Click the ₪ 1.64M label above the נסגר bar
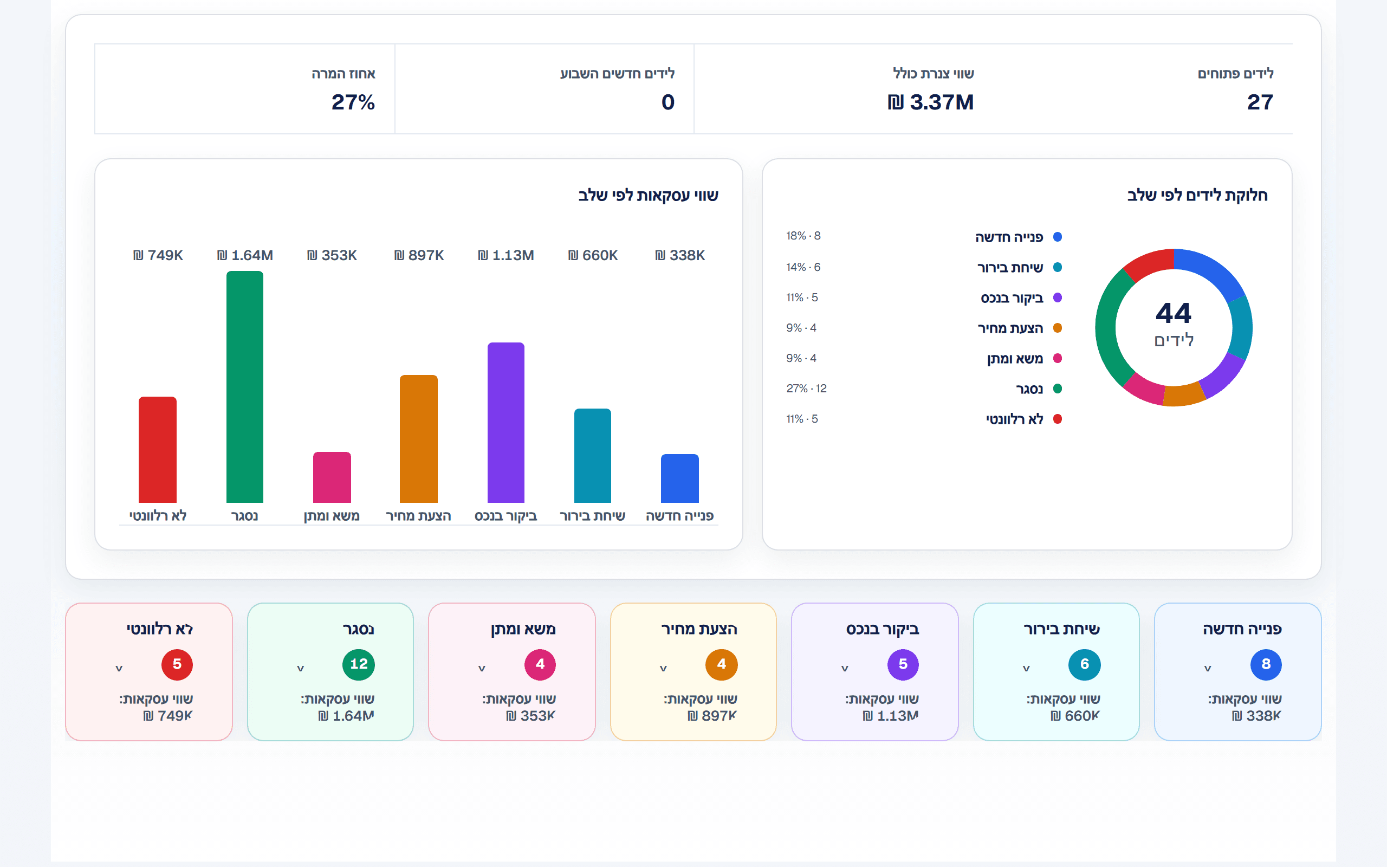The width and height of the screenshot is (1387, 867). [245, 255]
